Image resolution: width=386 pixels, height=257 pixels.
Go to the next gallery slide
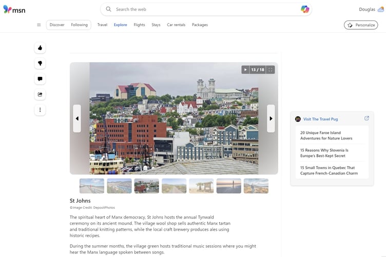(271, 118)
